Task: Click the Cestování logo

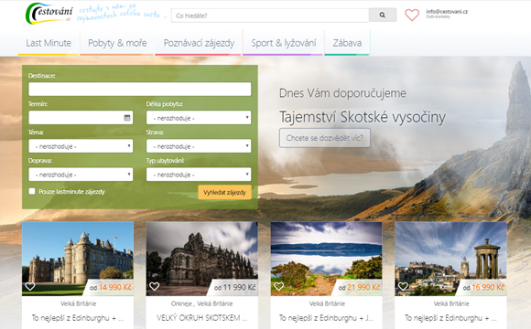Action: click(49, 14)
